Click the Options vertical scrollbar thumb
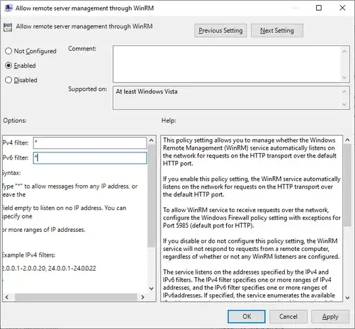355x329 pixels. point(151,196)
